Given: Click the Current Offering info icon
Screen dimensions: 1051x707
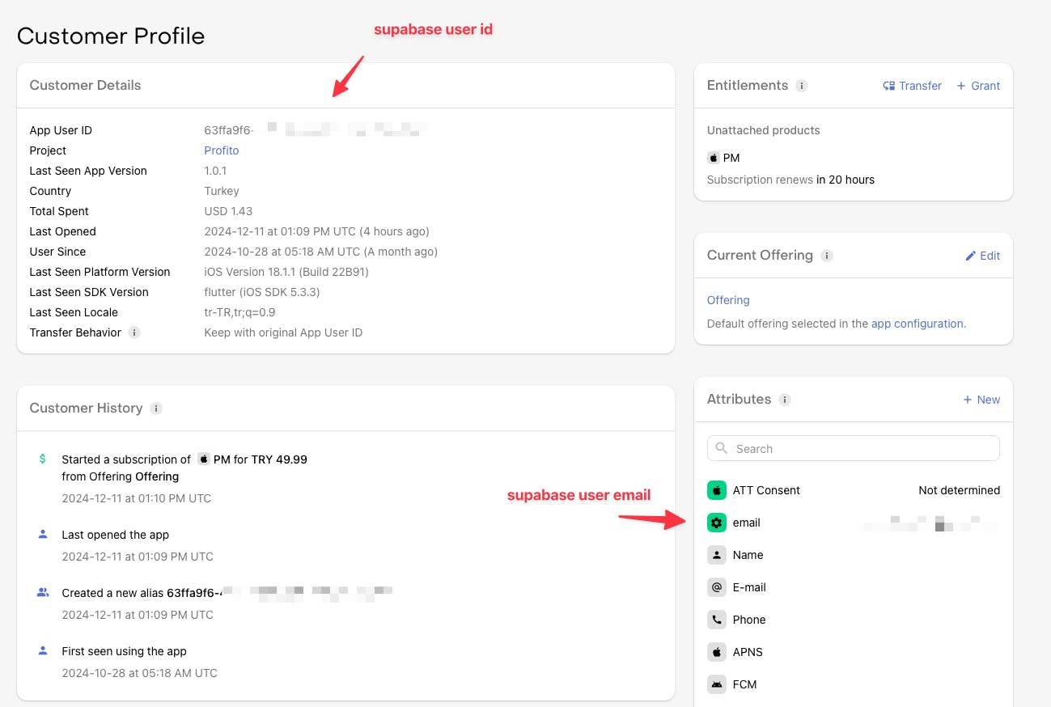Looking at the screenshot, I should click(827, 256).
